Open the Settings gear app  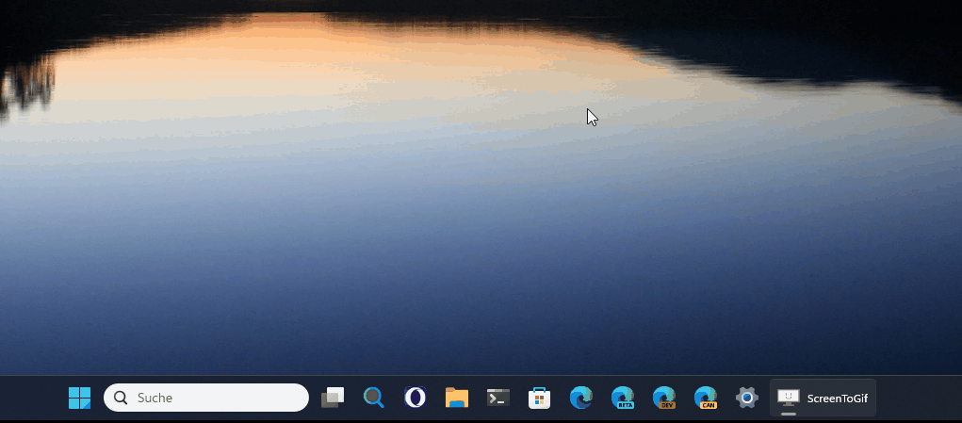tap(746, 398)
